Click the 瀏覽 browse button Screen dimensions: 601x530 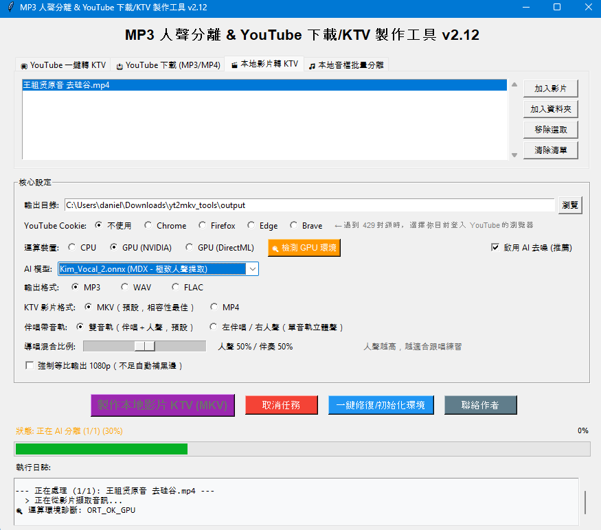(570, 205)
